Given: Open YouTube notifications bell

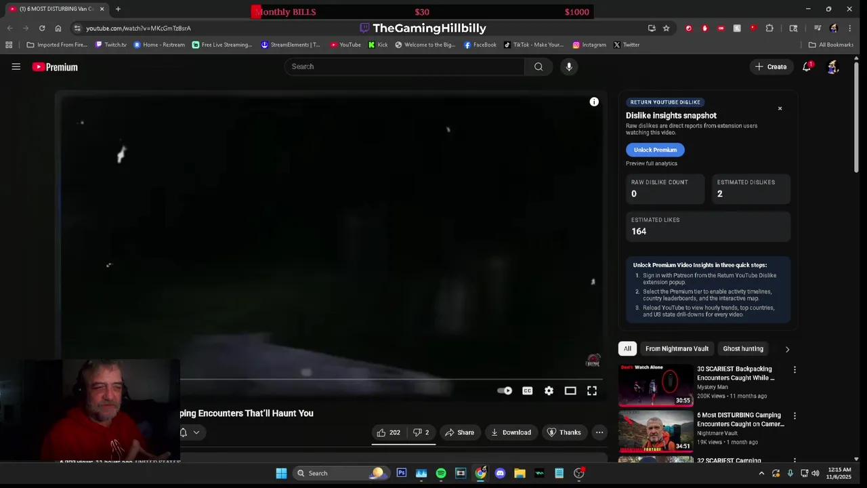Looking at the screenshot, I should (x=807, y=66).
